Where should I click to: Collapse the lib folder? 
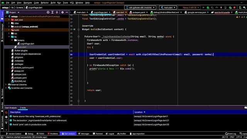point(9,37)
